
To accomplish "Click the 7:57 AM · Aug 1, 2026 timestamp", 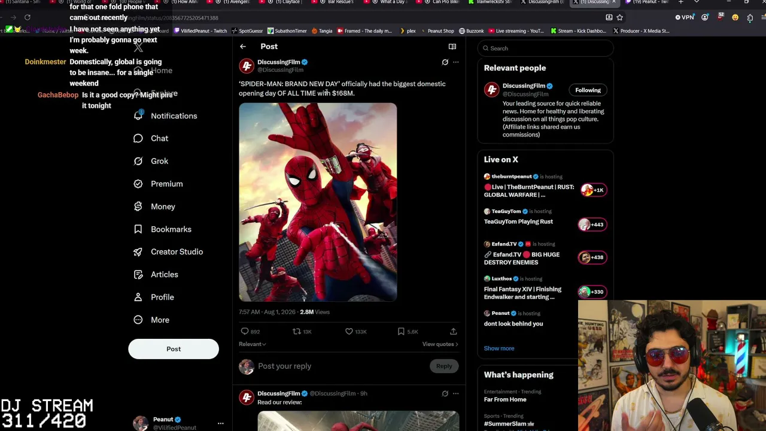I will point(267,312).
